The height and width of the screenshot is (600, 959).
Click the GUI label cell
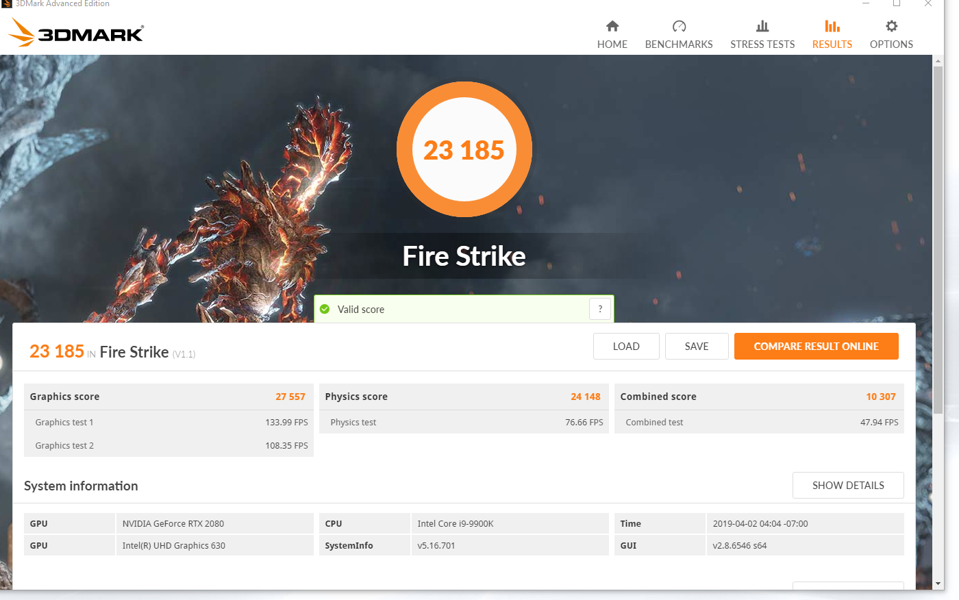coord(660,546)
